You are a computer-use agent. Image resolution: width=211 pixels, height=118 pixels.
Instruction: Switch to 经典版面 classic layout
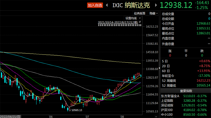click(140, 13)
